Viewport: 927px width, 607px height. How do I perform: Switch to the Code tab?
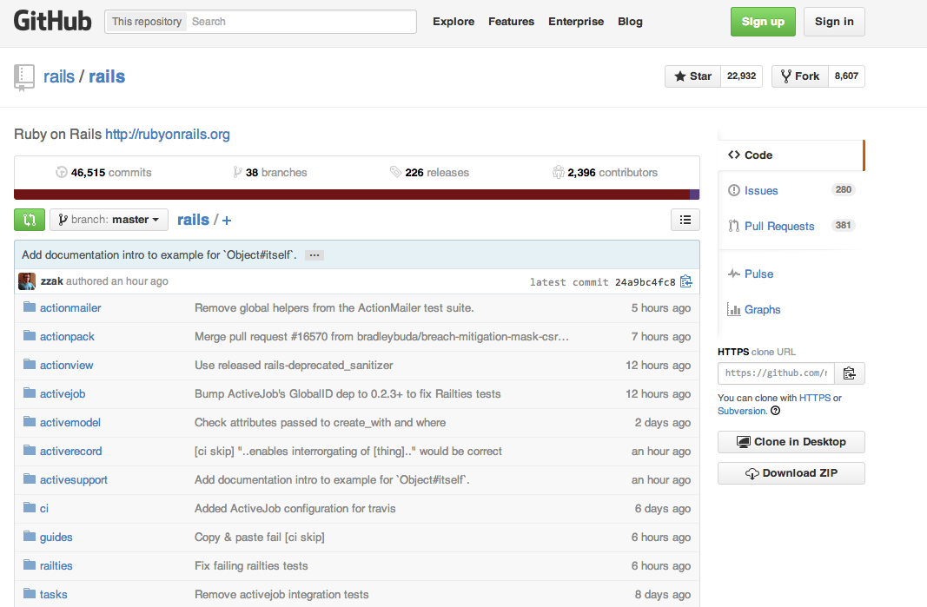tap(756, 155)
